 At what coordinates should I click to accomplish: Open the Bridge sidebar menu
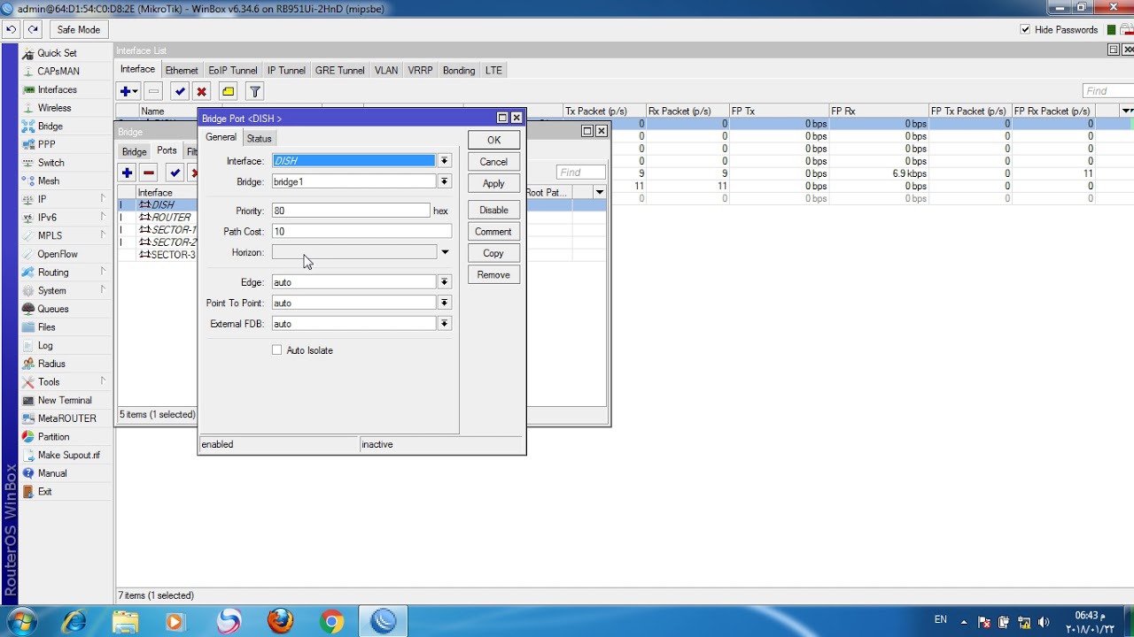tap(50, 127)
